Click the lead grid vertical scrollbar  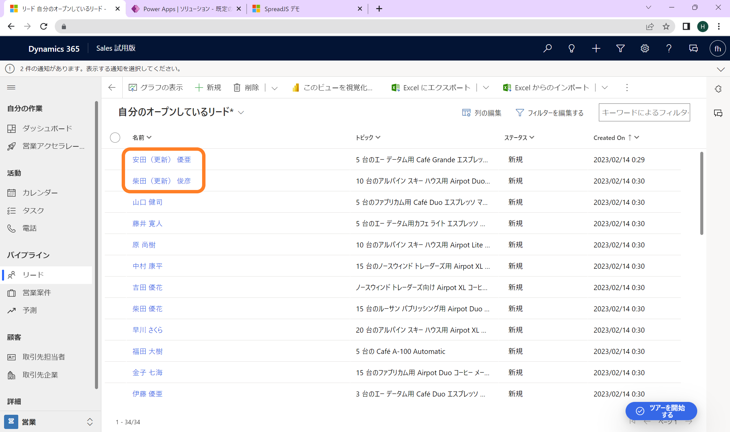[x=702, y=193]
